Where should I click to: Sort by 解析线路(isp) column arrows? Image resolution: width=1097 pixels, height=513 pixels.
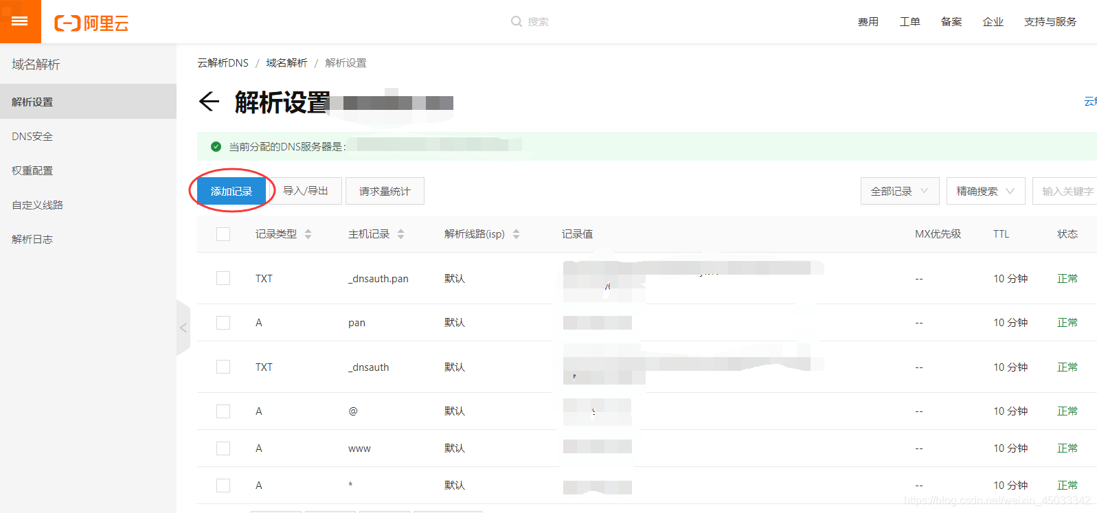[x=516, y=234]
